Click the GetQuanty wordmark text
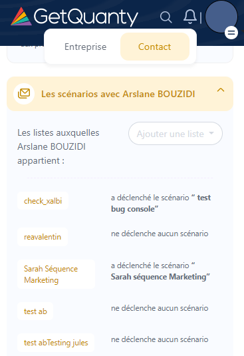This screenshot has width=244, height=356. point(86,17)
